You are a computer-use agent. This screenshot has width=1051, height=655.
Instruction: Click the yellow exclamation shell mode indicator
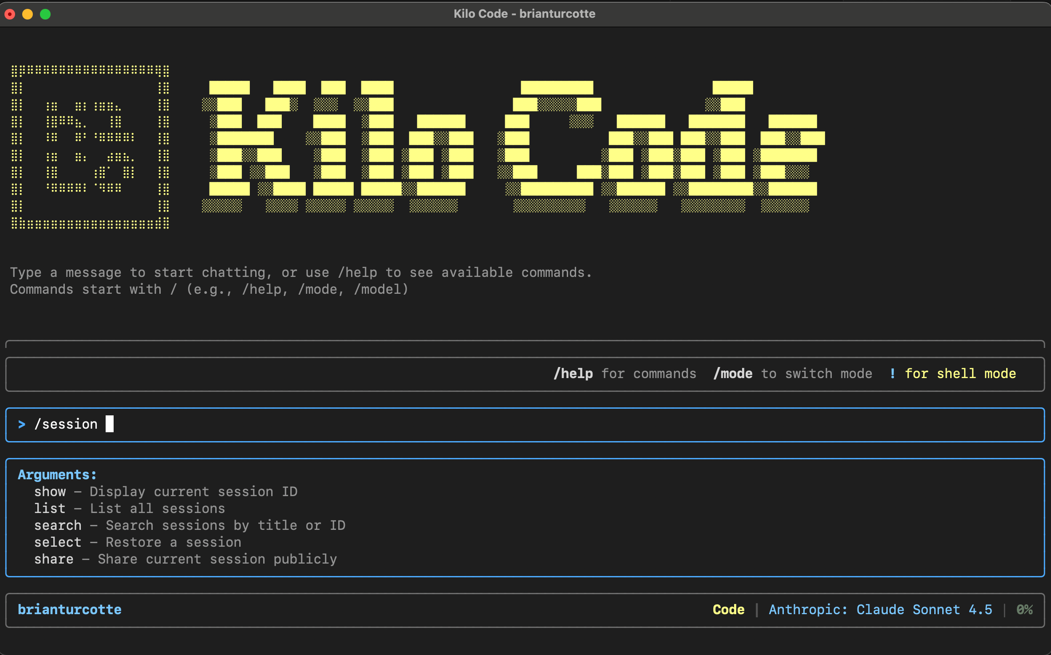893,374
